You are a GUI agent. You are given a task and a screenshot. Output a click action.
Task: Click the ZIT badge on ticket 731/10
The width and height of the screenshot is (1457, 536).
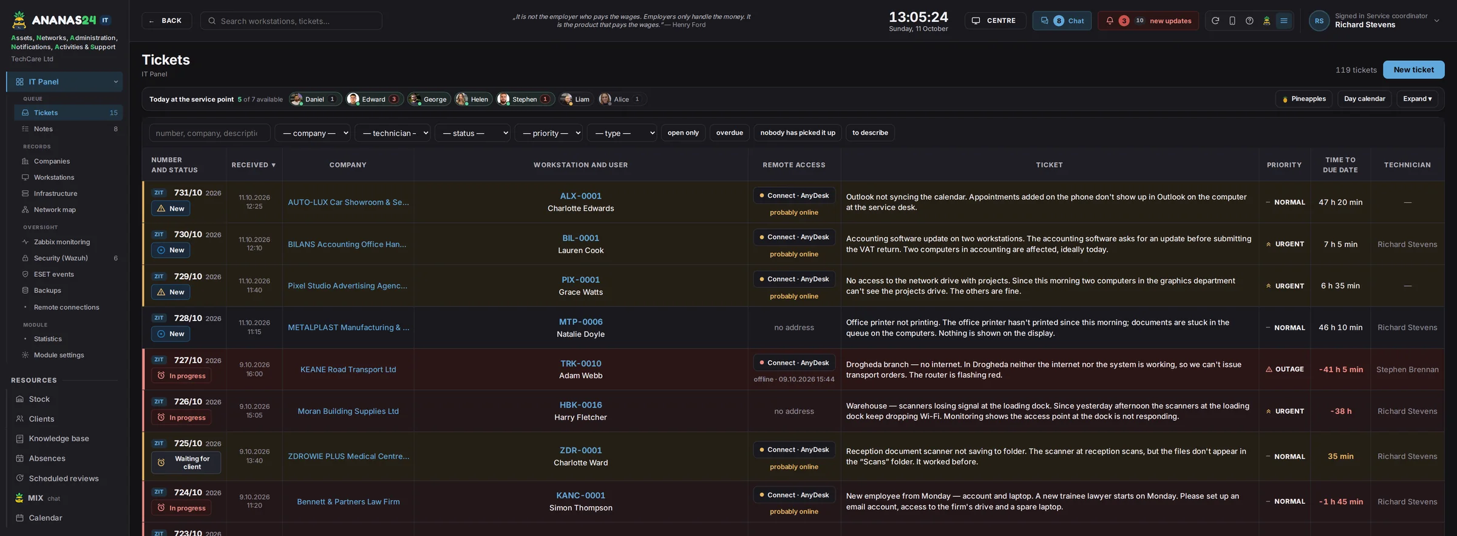[159, 192]
